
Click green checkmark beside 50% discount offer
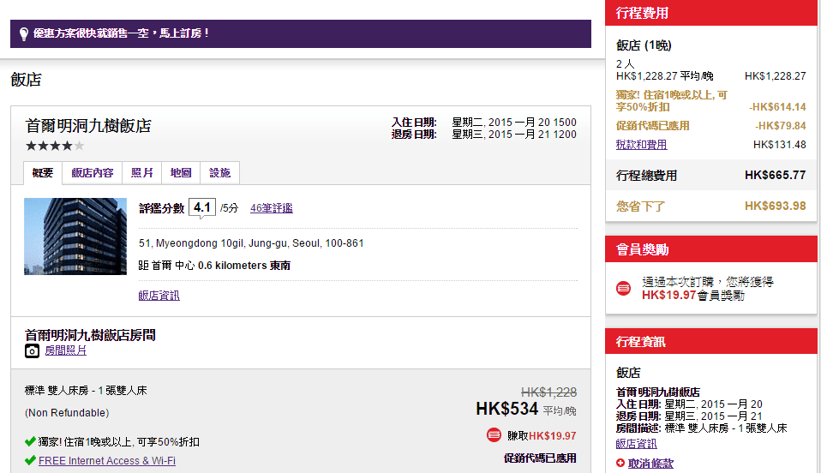click(x=31, y=442)
